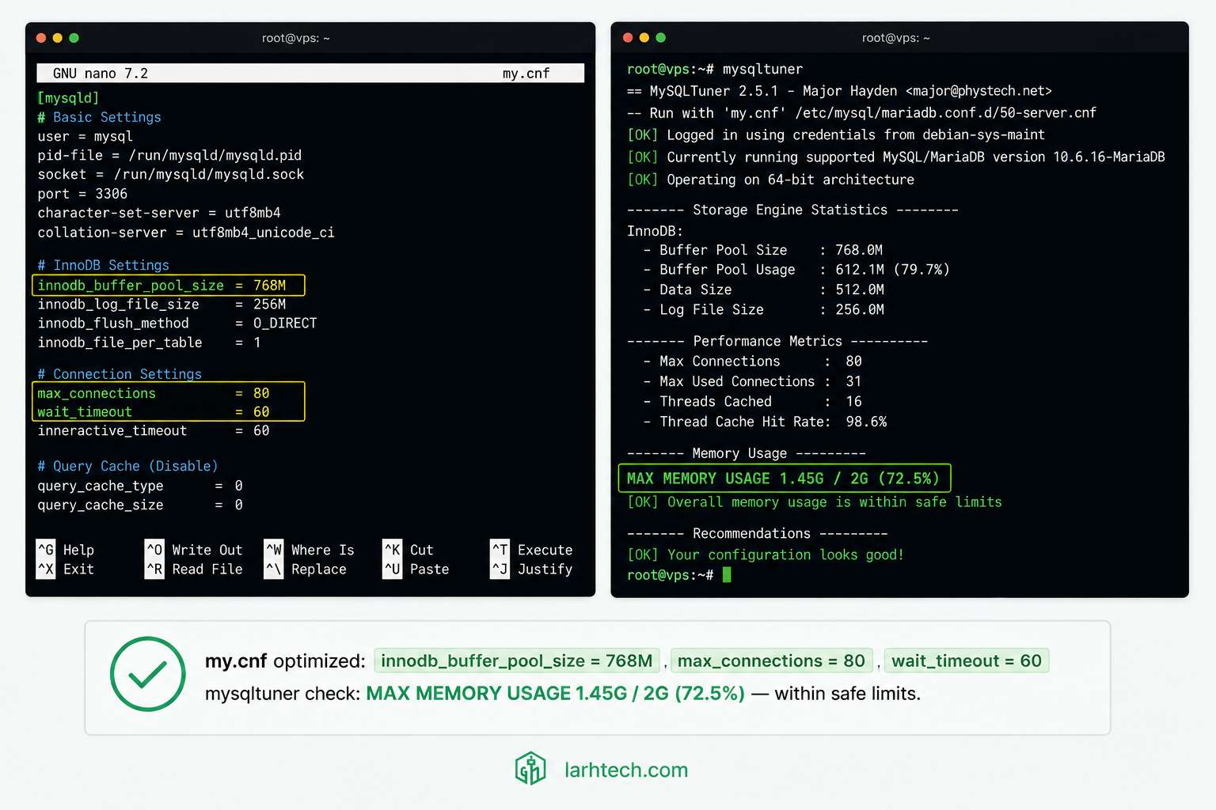Click the 'root@vpS:~# mysqltuner' command line
The height and width of the screenshot is (810, 1216).
(x=715, y=70)
